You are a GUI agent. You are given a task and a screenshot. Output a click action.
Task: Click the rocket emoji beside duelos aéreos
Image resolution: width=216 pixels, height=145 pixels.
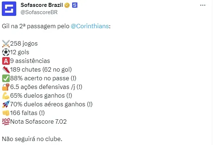(x=6, y=104)
